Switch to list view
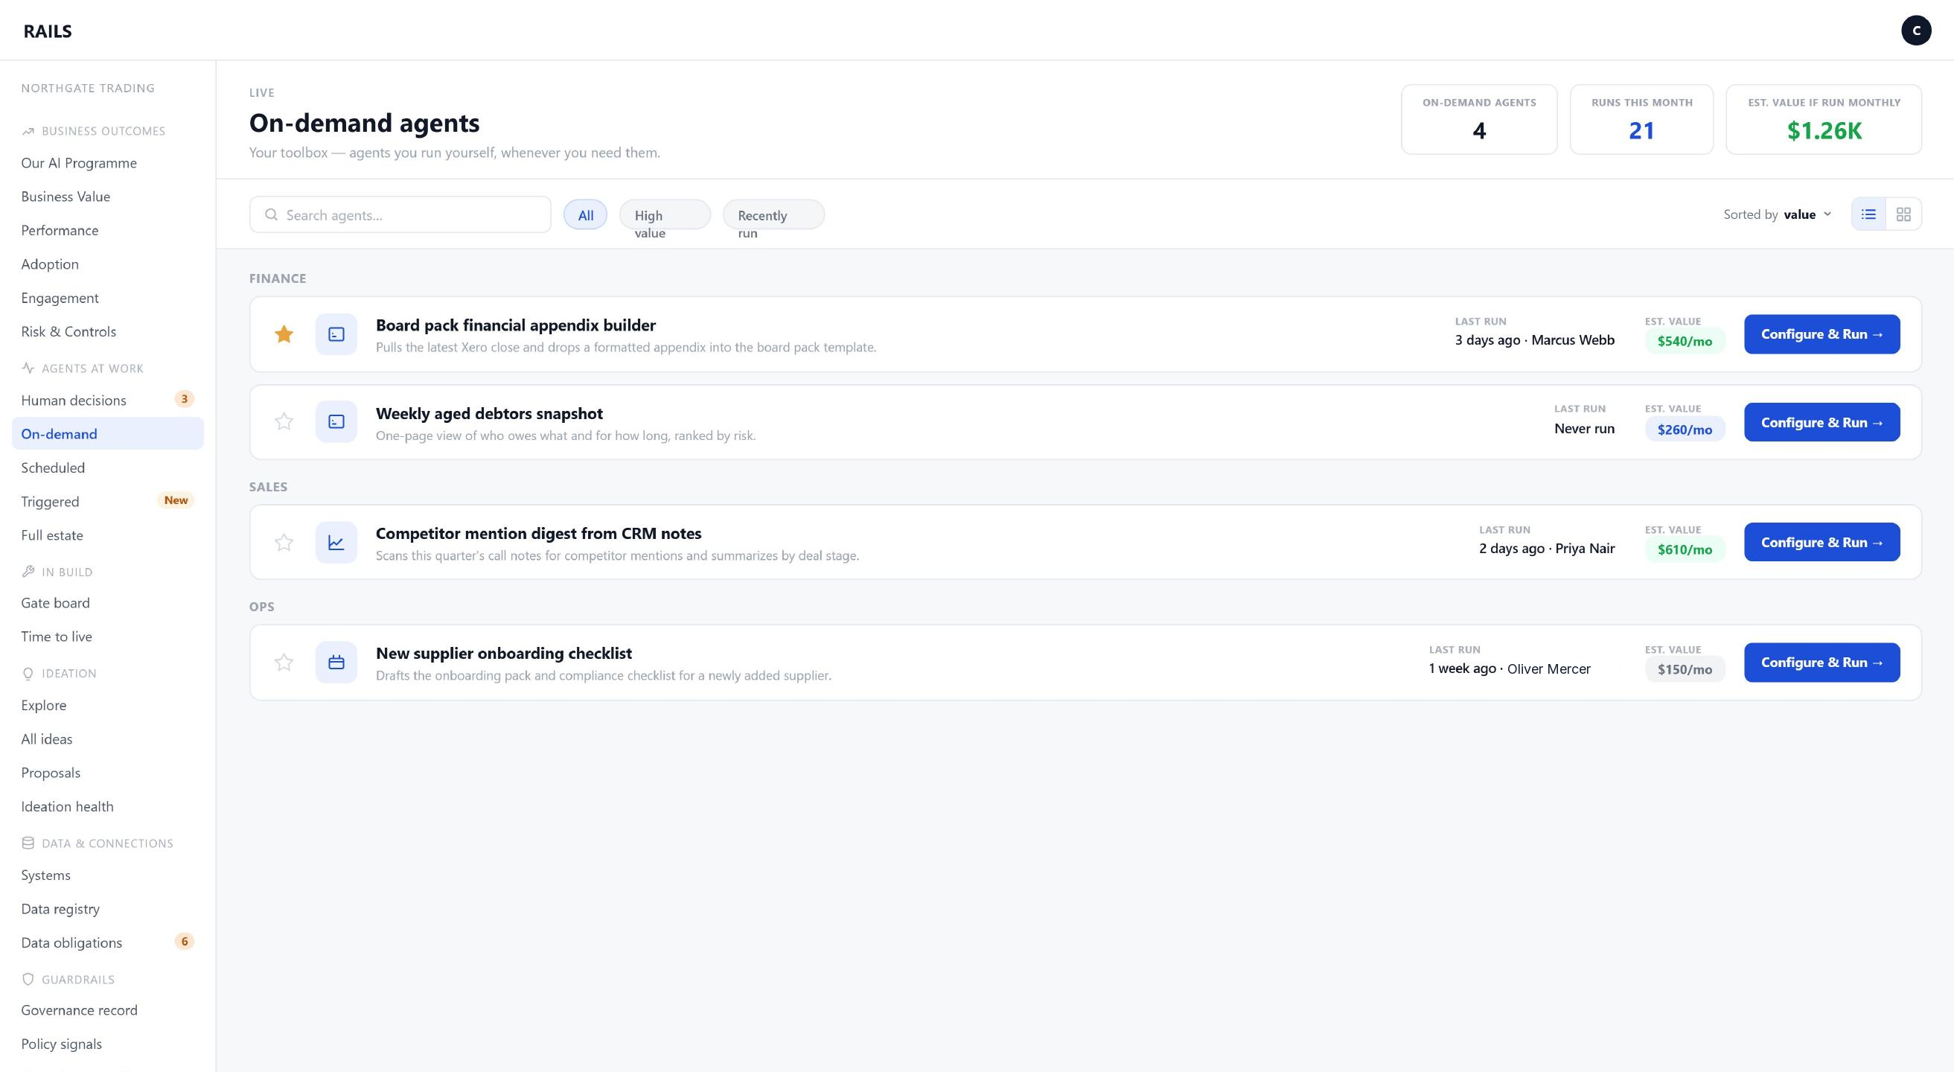 [1868, 214]
